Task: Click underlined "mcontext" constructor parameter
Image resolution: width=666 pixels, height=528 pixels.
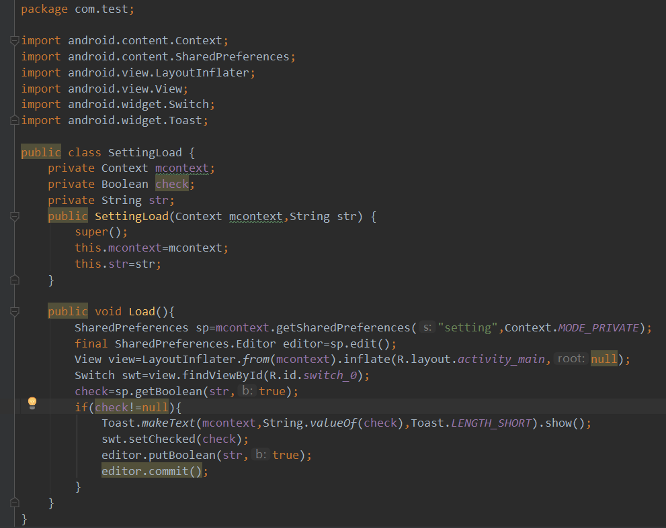Action: coord(255,216)
